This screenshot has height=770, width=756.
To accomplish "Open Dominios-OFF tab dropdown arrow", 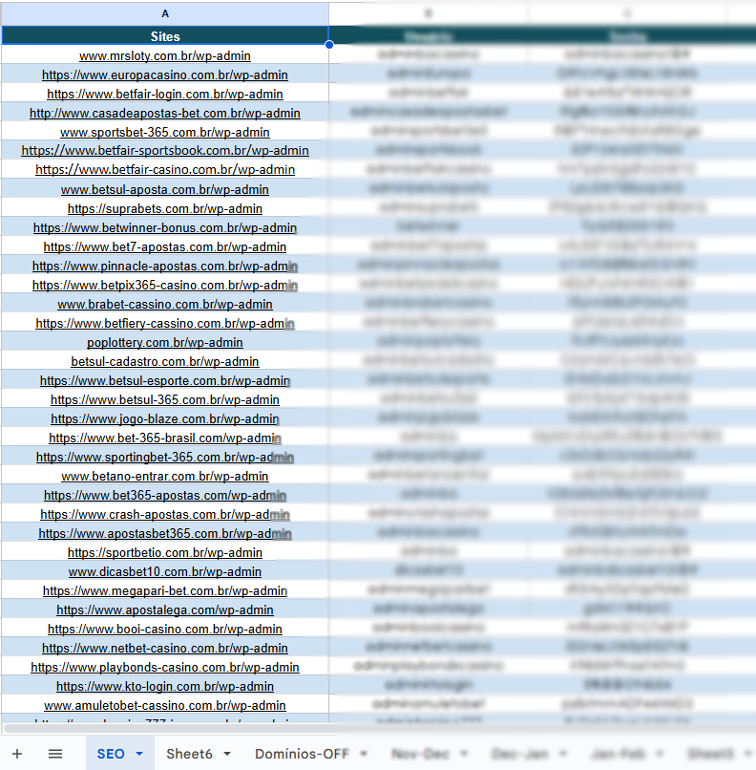I will 364,754.
